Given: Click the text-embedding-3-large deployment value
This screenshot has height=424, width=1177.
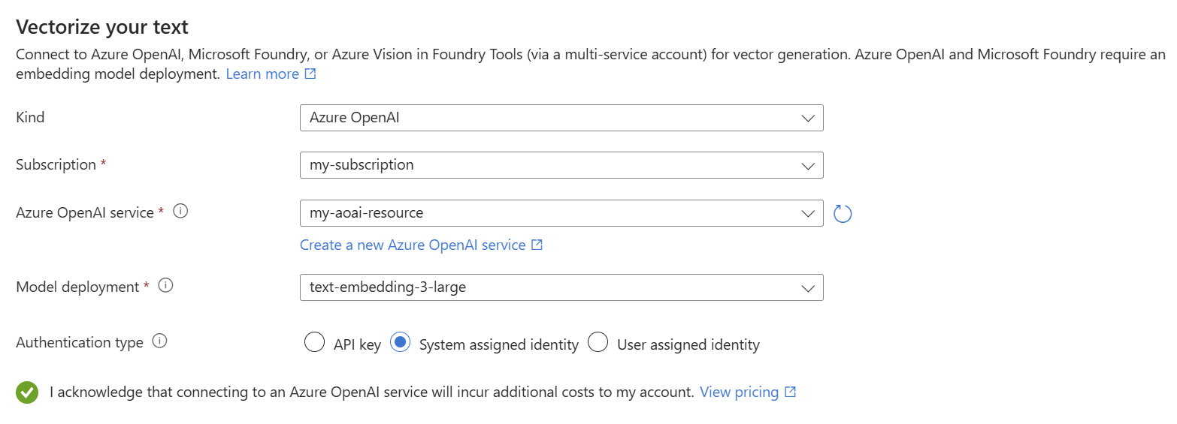Looking at the screenshot, I should coord(388,287).
